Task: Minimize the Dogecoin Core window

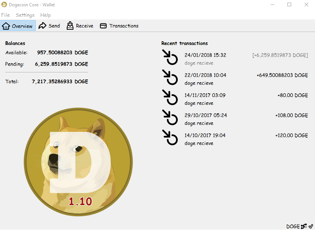Action: coord(273,4)
